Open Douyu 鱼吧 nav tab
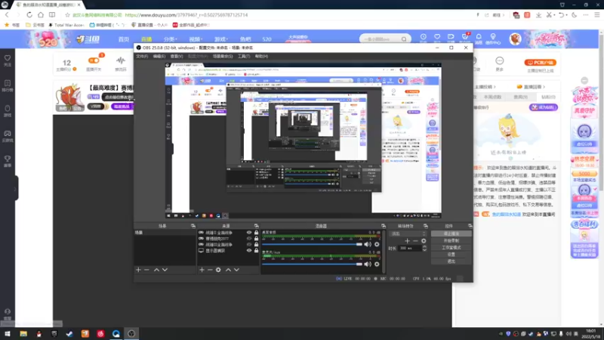 coord(245,39)
